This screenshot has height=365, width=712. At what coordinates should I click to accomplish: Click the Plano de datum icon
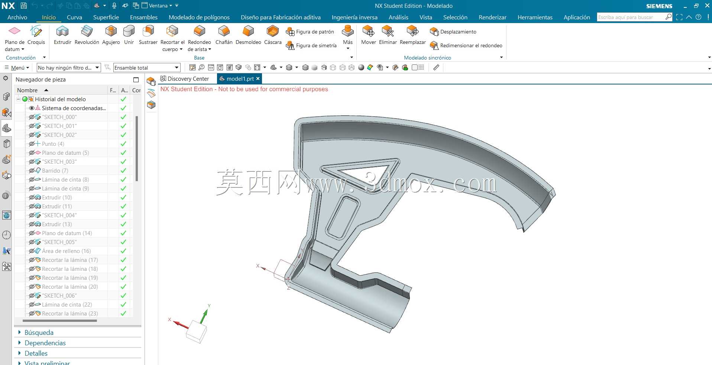coord(14,31)
